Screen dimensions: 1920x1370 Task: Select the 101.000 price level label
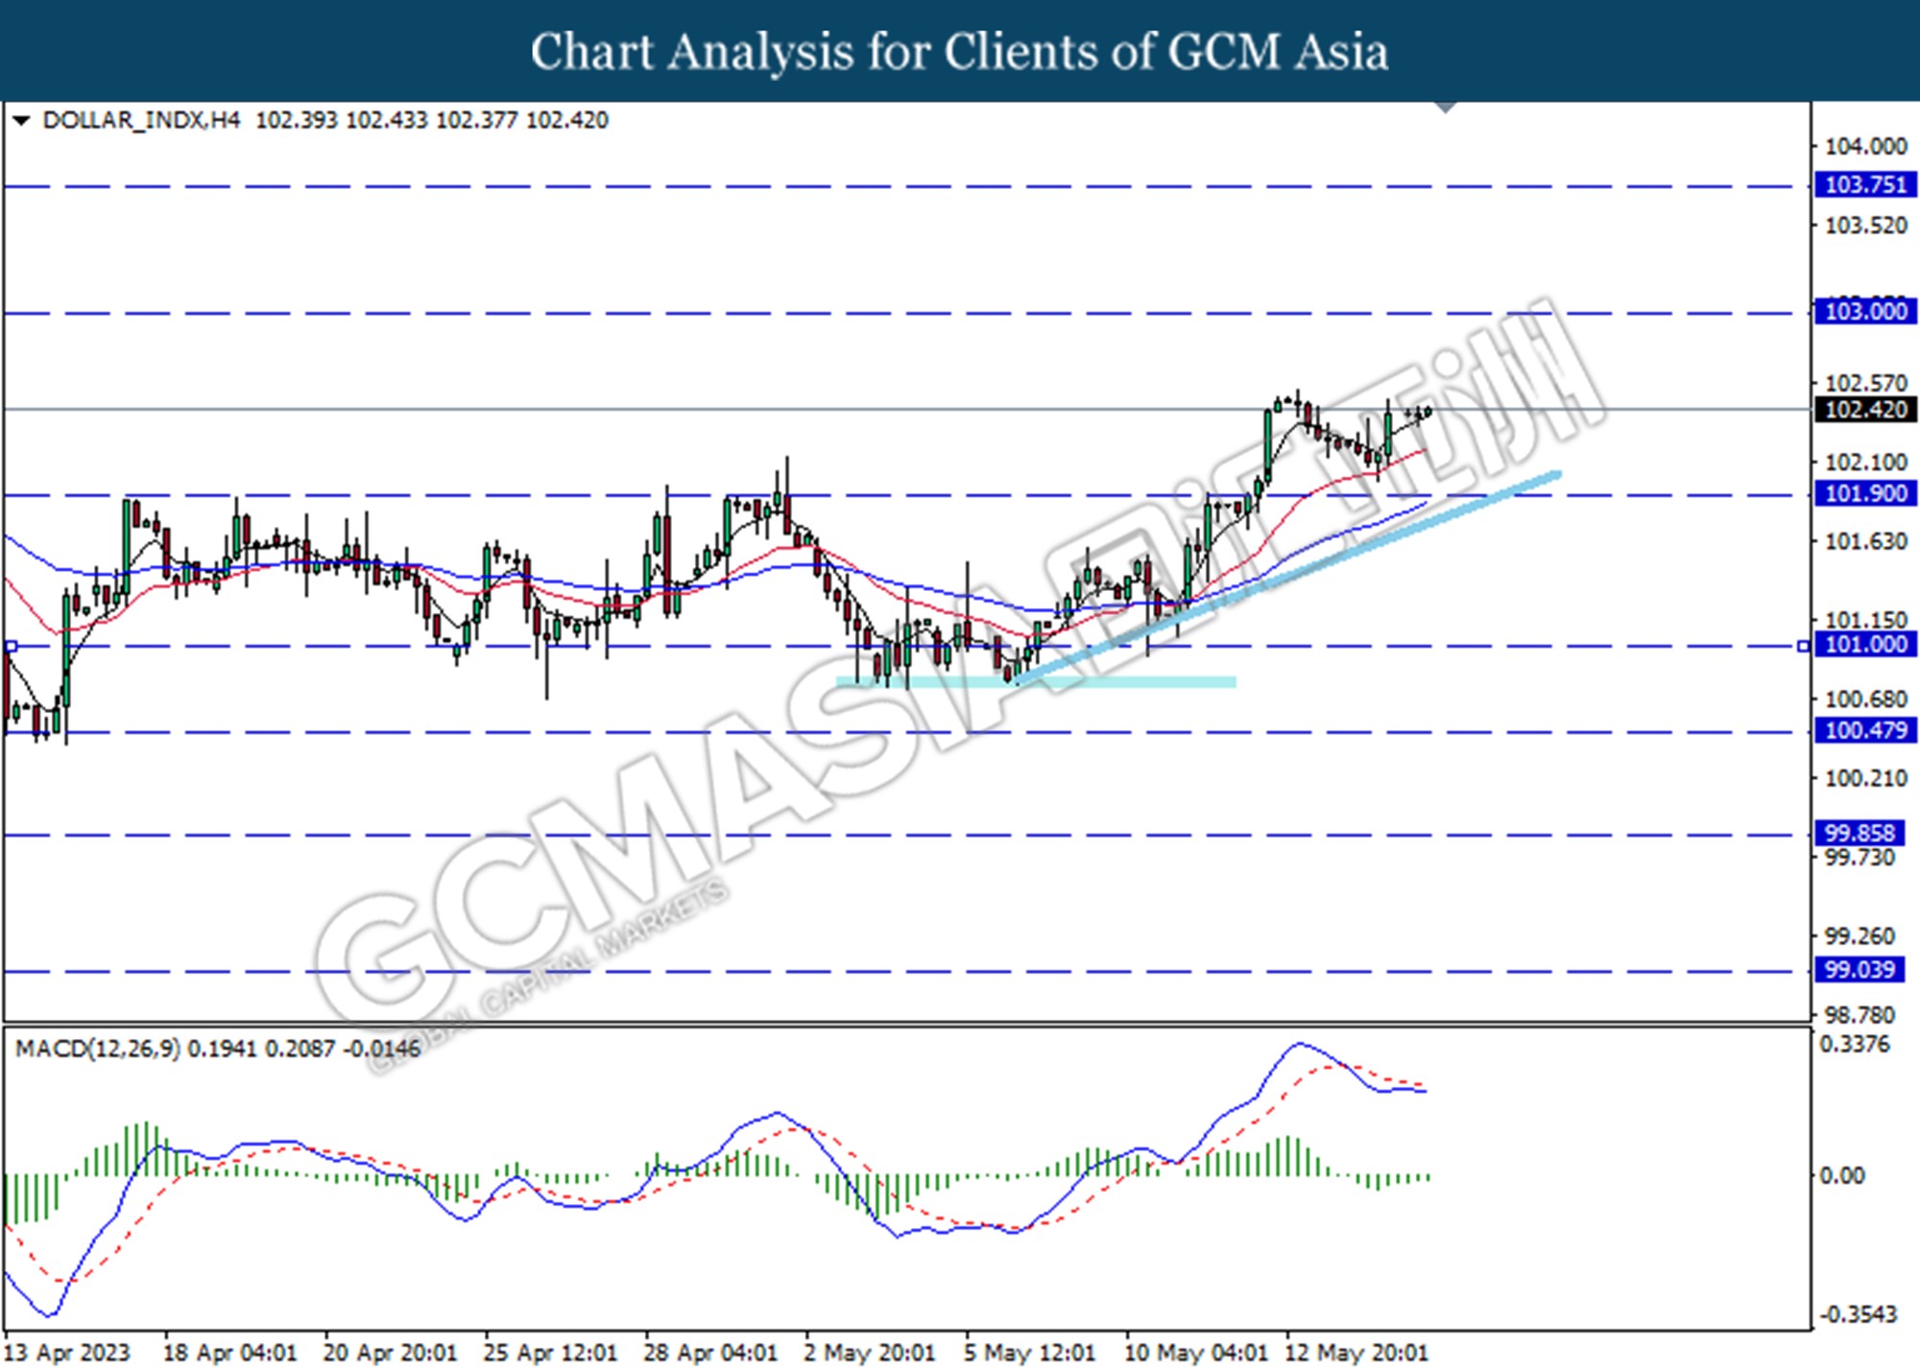click(x=1864, y=644)
